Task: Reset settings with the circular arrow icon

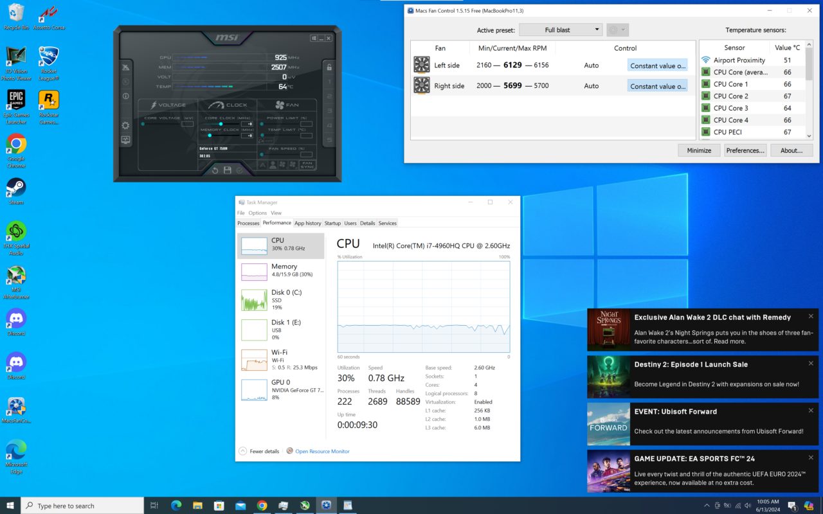Action: [215, 170]
